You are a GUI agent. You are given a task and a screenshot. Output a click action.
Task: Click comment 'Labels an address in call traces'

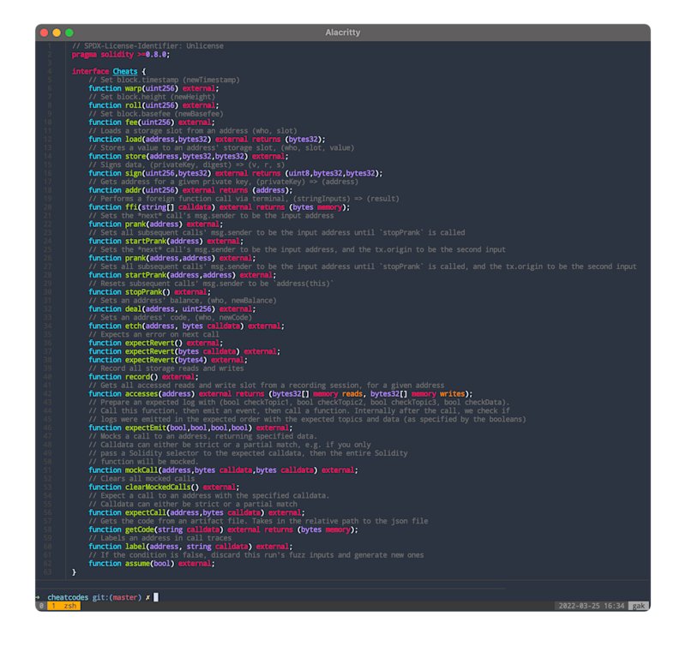[159, 538]
